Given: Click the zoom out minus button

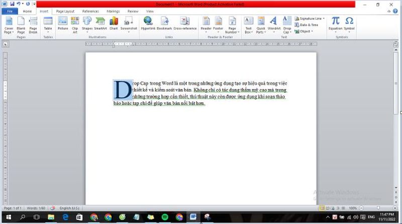Looking at the screenshot, I should [361, 208].
